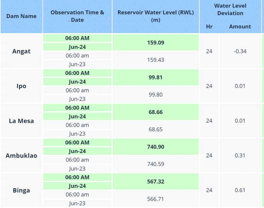This screenshot has width=264, height=208.
Task: Click Angat's previous level 159.43
Action: [155, 60]
